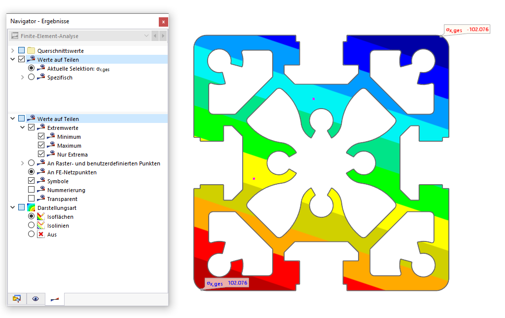Image resolution: width=505 pixels, height=318 pixels.
Task: Enable the Nummerierung checkbox
Action: [x=31, y=189]
